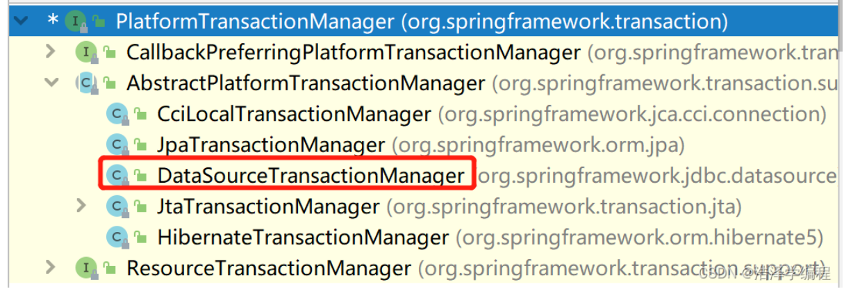The width and height of the screenshot is (844, 289).
Task: Select the ResourceTransactionManager interface name
Action: (x=268, y=268)
